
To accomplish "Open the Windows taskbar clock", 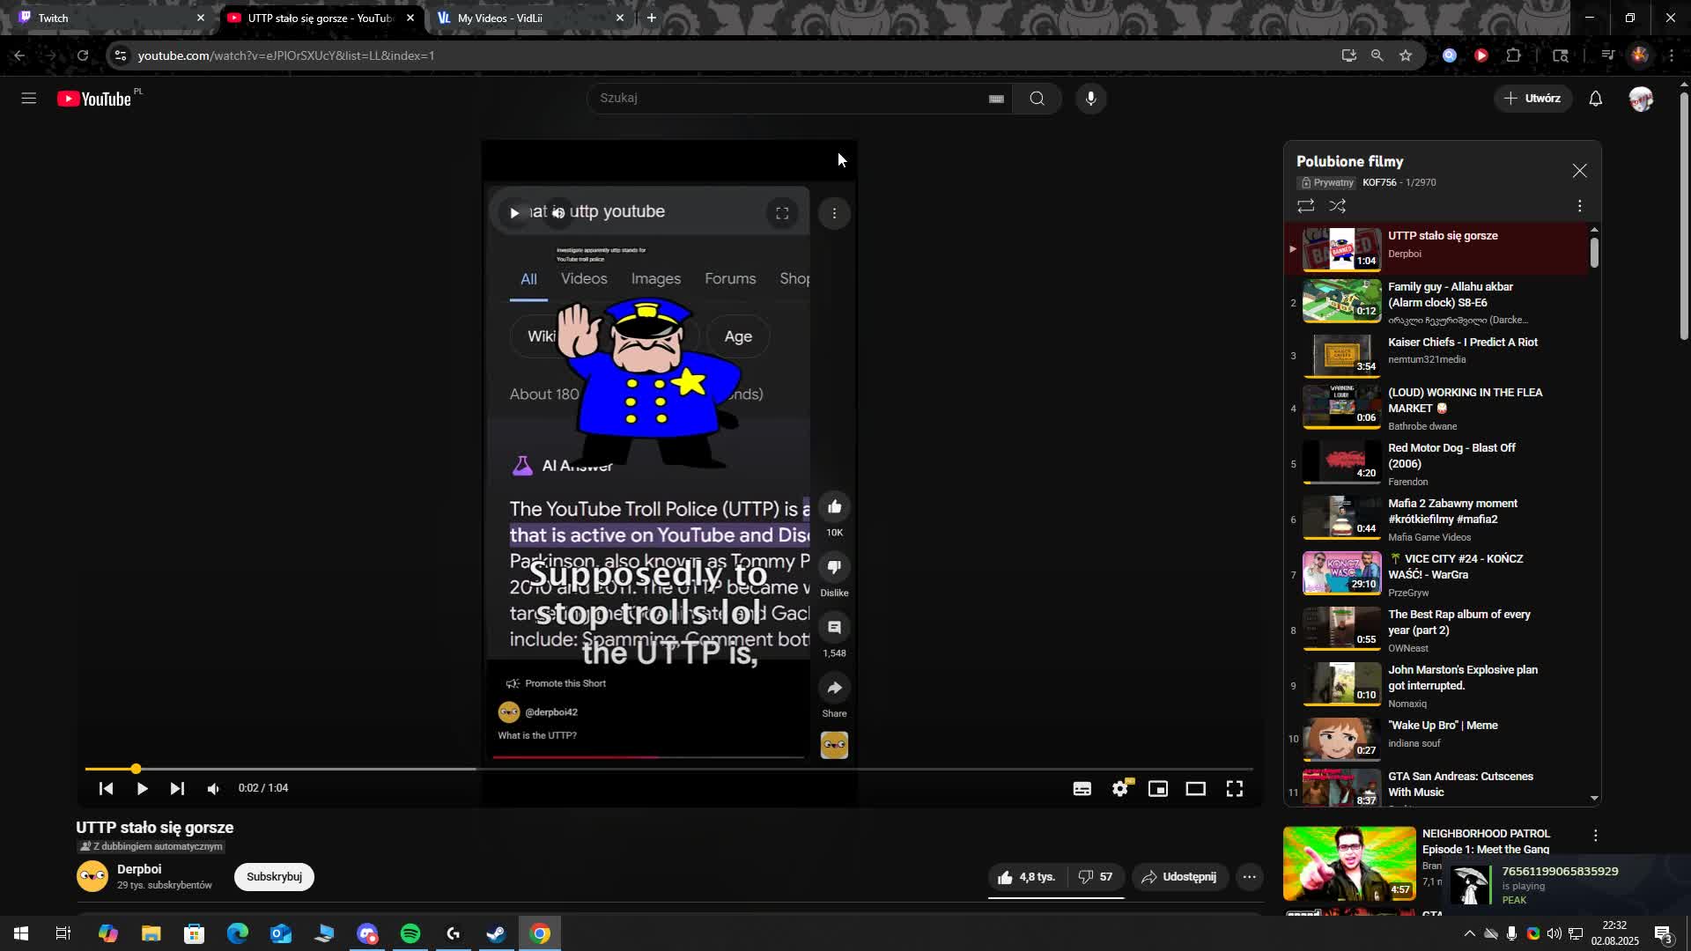I will pos(1614,933).
